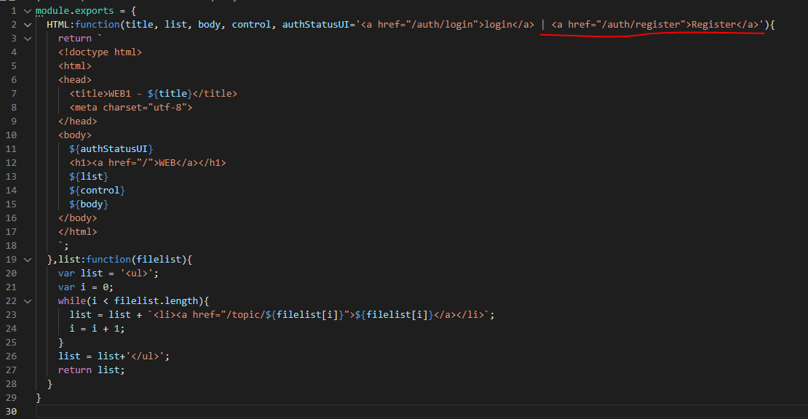Collapse the return template fold at line 3
The height and width of the screenshot is (419, 808).
pyautogui.click(x=28, y=39)
